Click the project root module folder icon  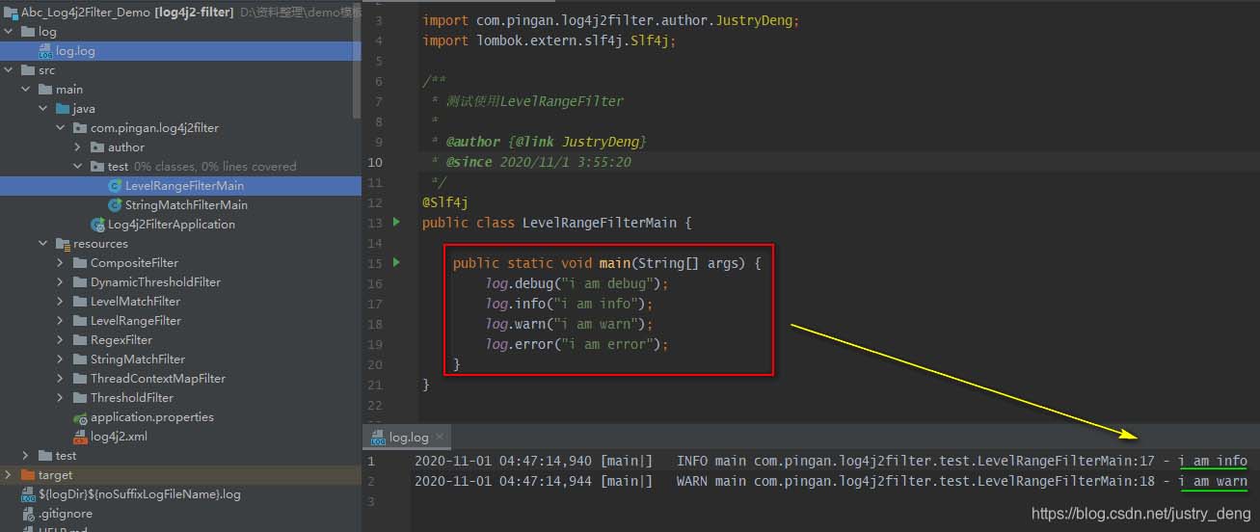(x=12, y=13)
